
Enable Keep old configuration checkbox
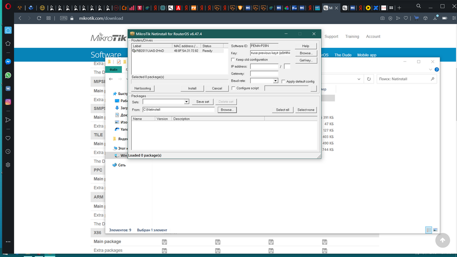(x=233, y=59)
